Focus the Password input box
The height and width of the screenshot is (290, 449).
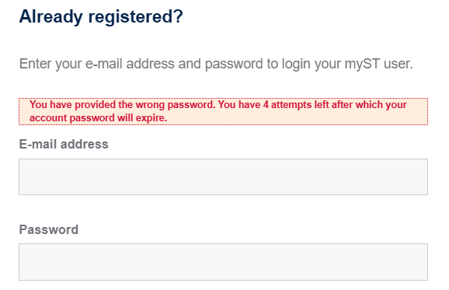[x=223, y=262]
